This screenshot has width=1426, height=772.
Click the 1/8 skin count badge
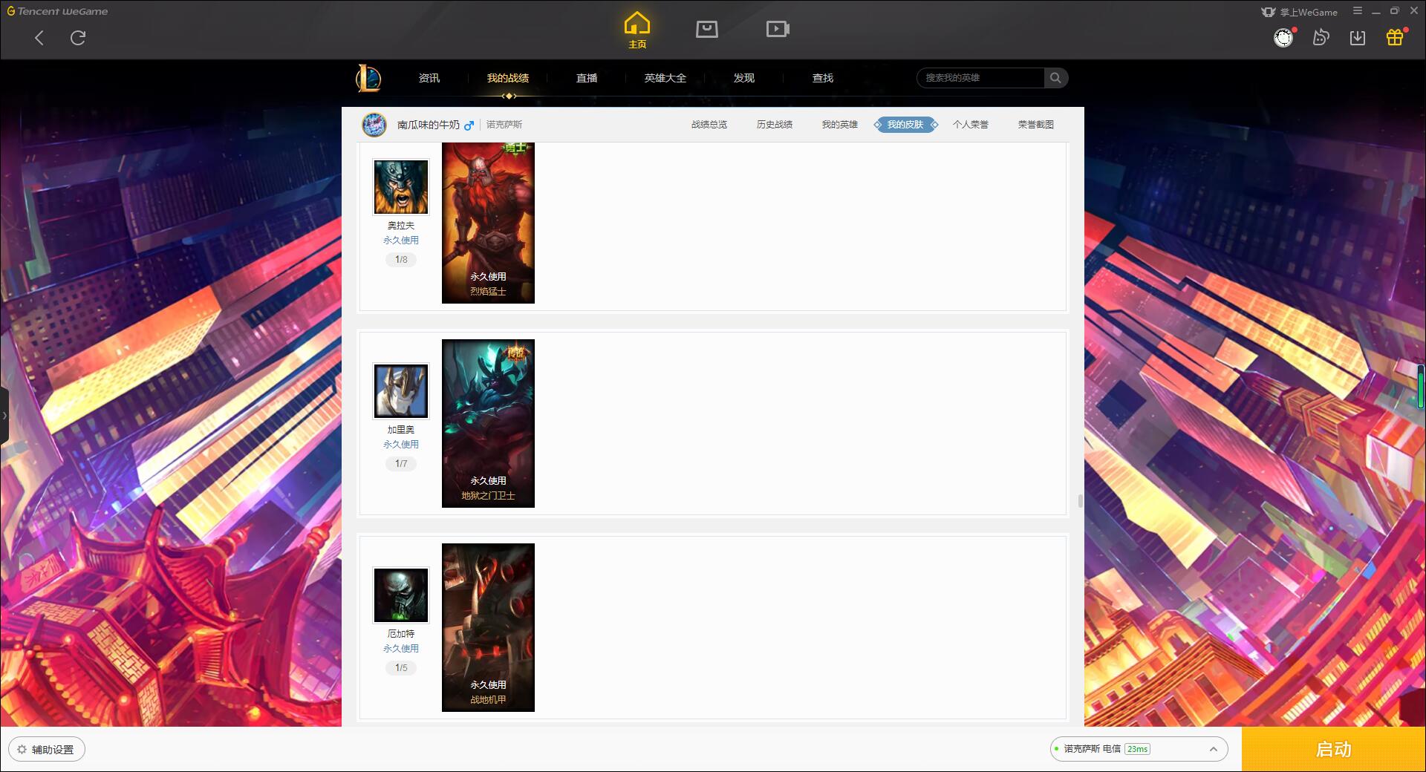tap(401, 260)
